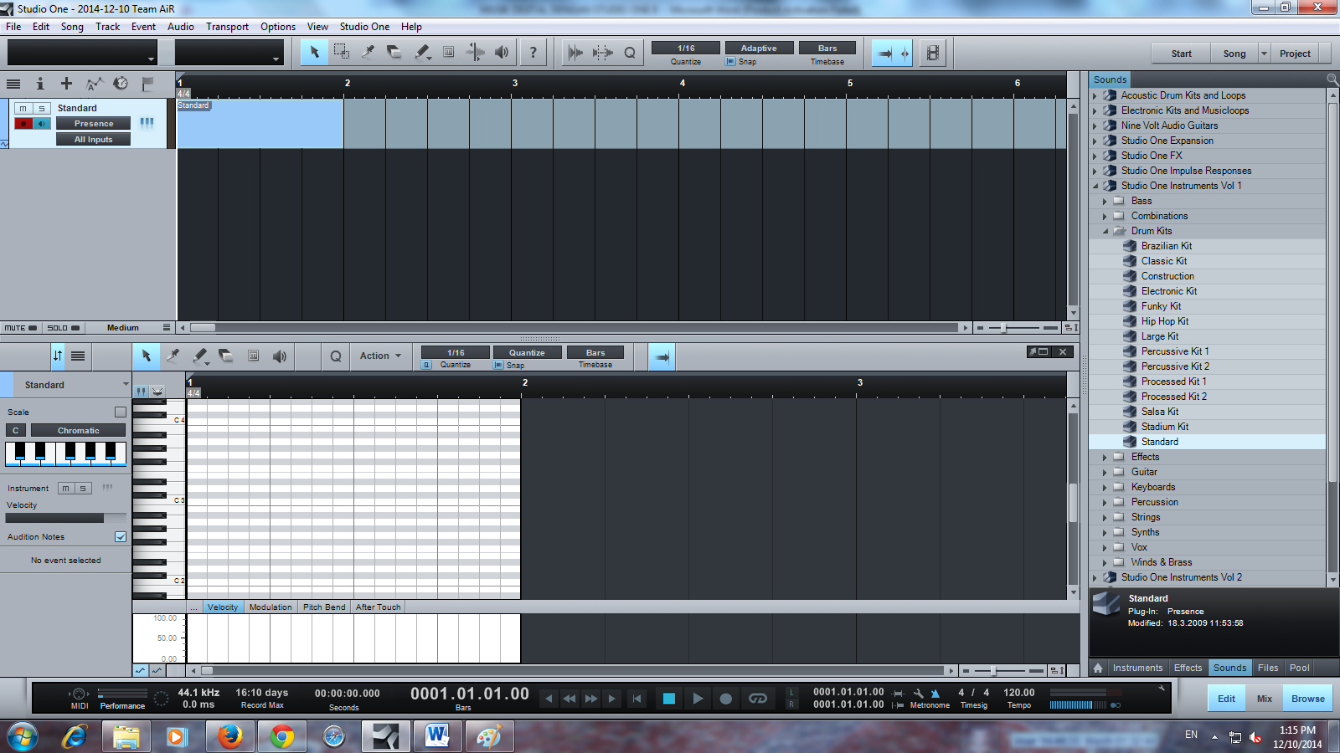The height and width of the screenshot is (753, 1340).
Task: Toggle the loop button in transport
Action: coord(758,698)
